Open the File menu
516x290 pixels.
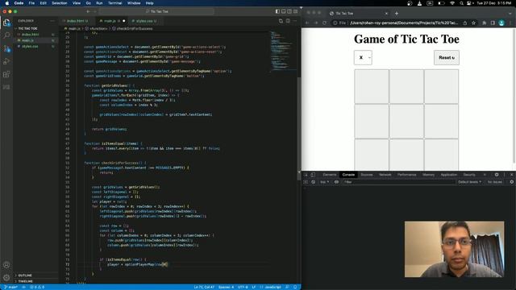click(x=31, y=3)
